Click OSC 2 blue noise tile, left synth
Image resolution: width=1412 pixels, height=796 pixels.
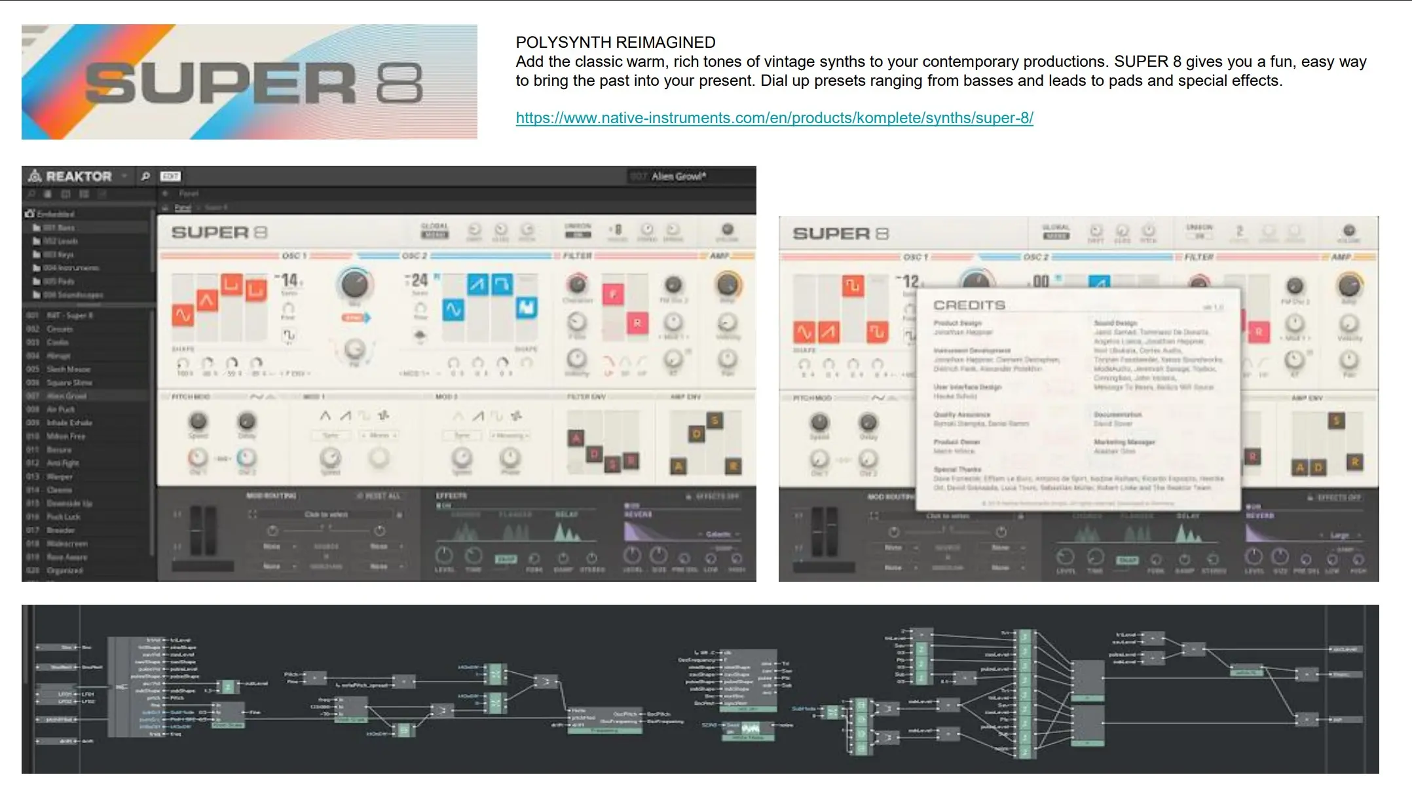(x=527, y=307)
